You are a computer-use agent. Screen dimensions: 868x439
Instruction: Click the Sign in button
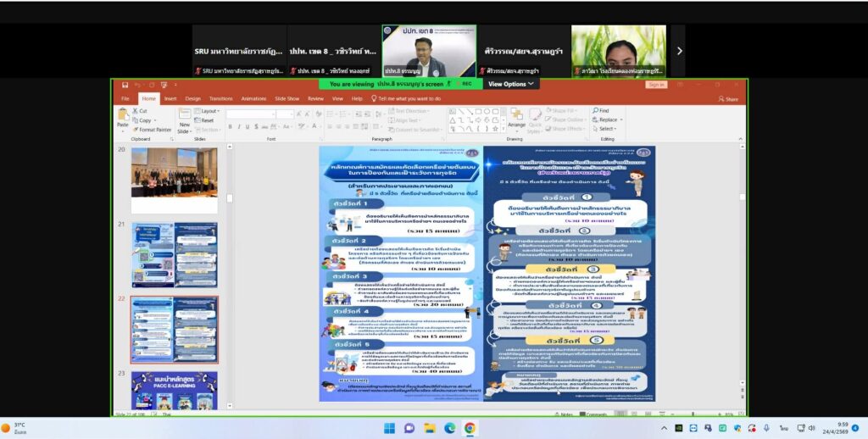[x=656, y=85]
